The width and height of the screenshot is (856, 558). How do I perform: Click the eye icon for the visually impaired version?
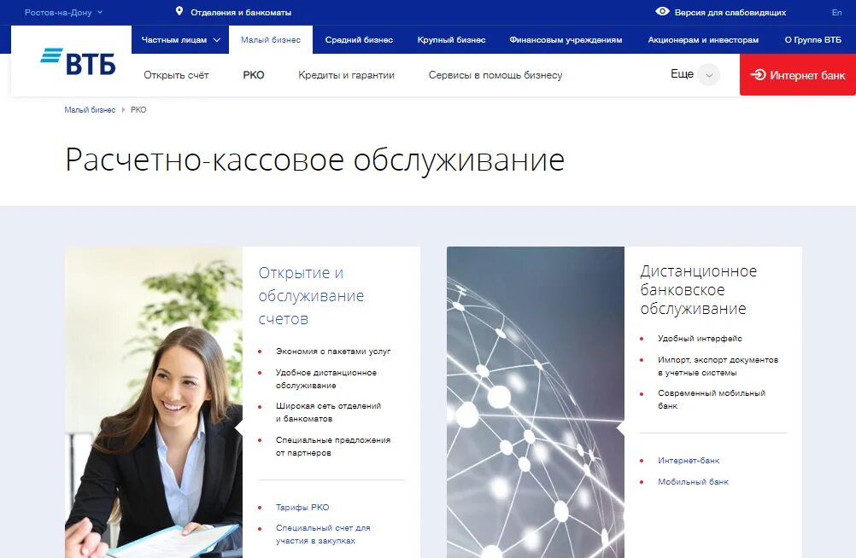click(x=662, y=11)
